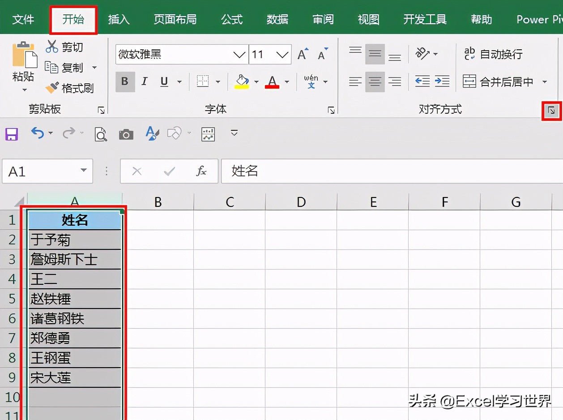Open the 文件 File tab
This screenshot has width=563, height=420.
(23, 19)
